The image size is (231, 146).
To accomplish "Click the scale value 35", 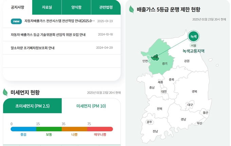I will [x=64, y=124].
